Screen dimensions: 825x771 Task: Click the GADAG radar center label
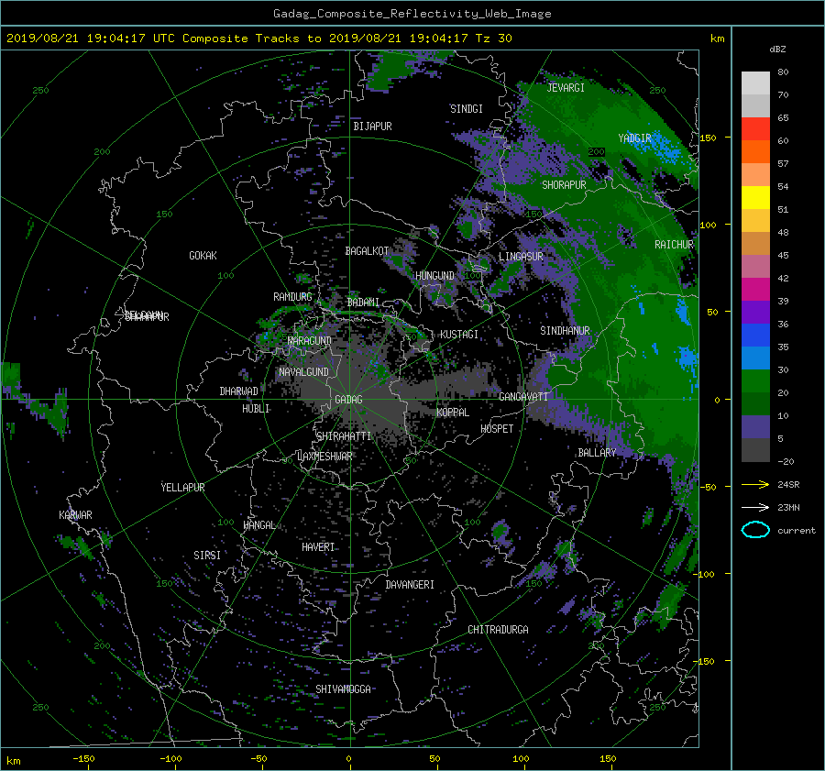click(x=349, y=400)
